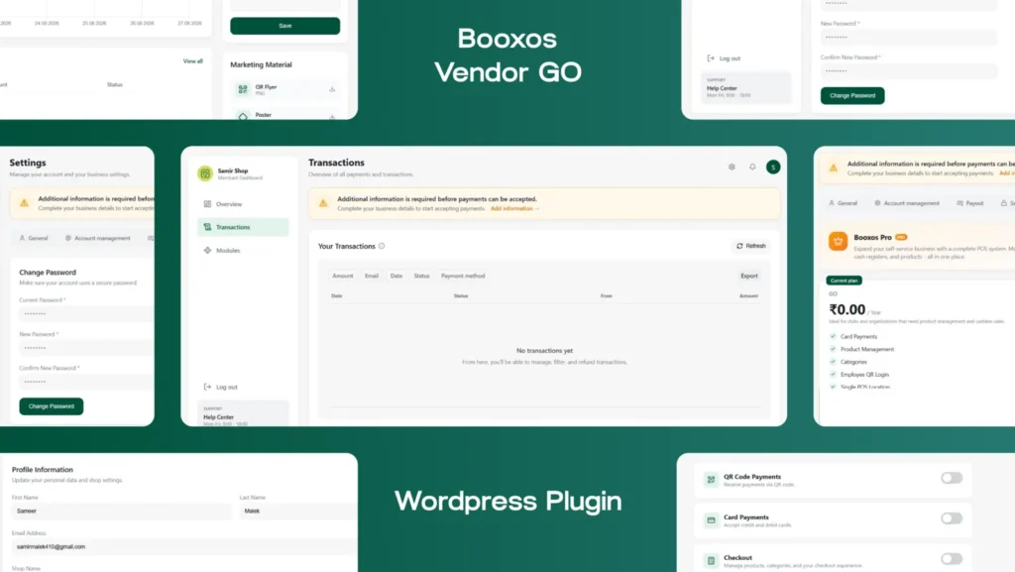
Task: Open Status filter dropdown
Action: click(421, 276)
